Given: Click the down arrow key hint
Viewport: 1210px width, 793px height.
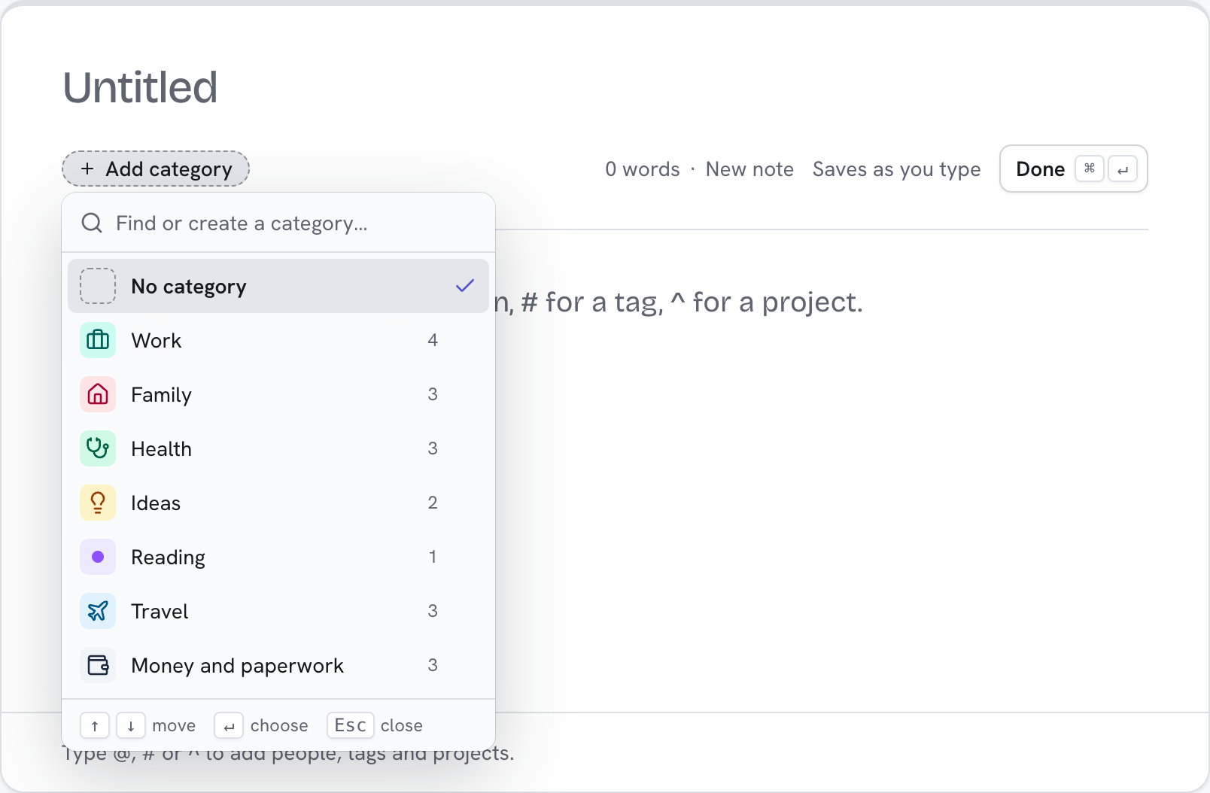Looking at the screenshot, I should [131, 725].
